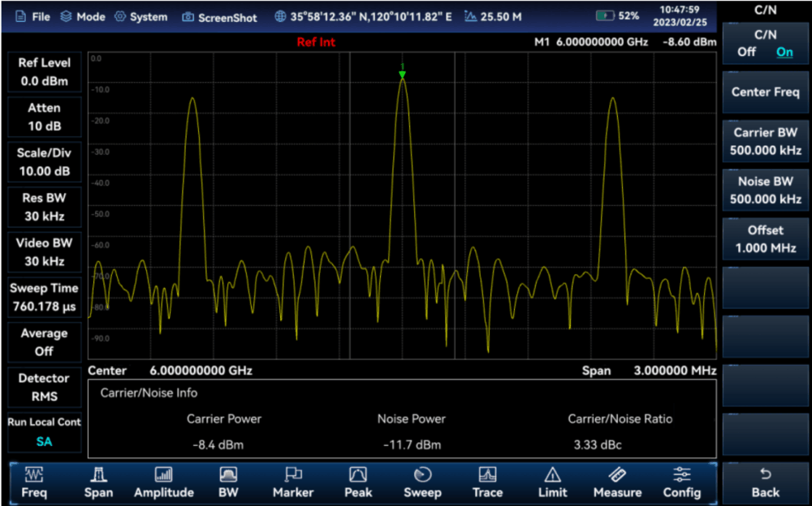The image size is (812, 506).
Task: Open the Measure ruler icon
Action: (x=617, y=475)
